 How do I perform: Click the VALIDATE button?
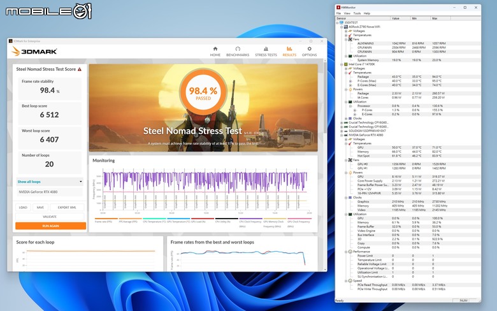[50, 217]
